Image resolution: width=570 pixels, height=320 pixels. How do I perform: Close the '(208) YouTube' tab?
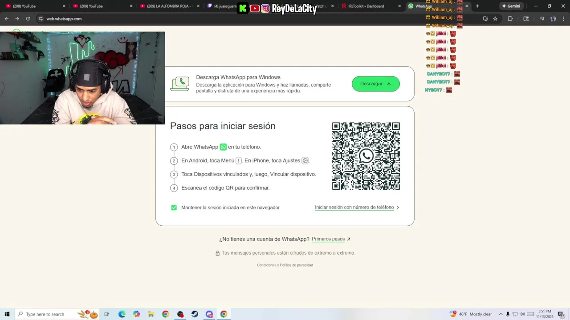coord(64,6)
